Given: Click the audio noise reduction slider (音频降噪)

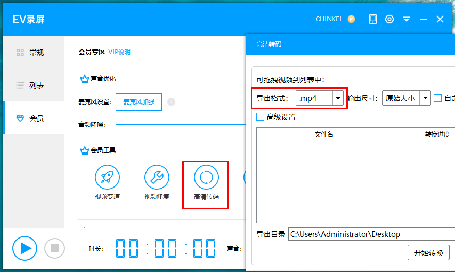Looking at the screenshot, I should tap(180, 124).
